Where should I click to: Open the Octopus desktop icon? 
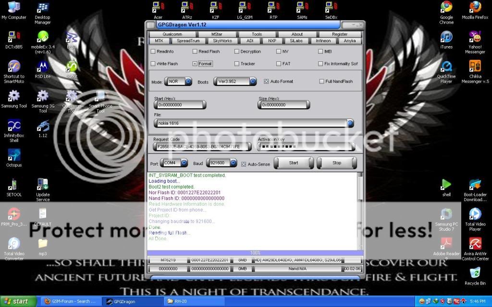coord(14,156)
